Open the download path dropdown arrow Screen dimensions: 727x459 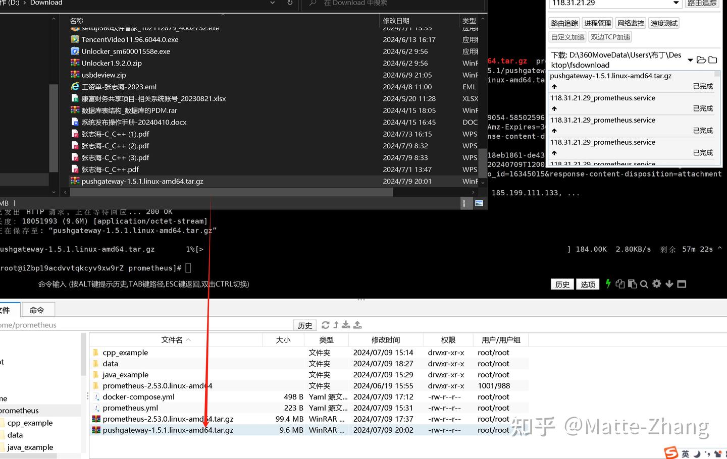click(x=691, y=60)
